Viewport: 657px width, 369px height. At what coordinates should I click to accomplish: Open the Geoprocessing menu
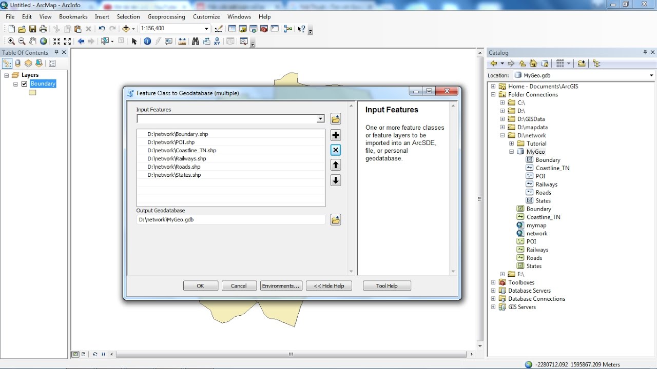click(166, 16)
